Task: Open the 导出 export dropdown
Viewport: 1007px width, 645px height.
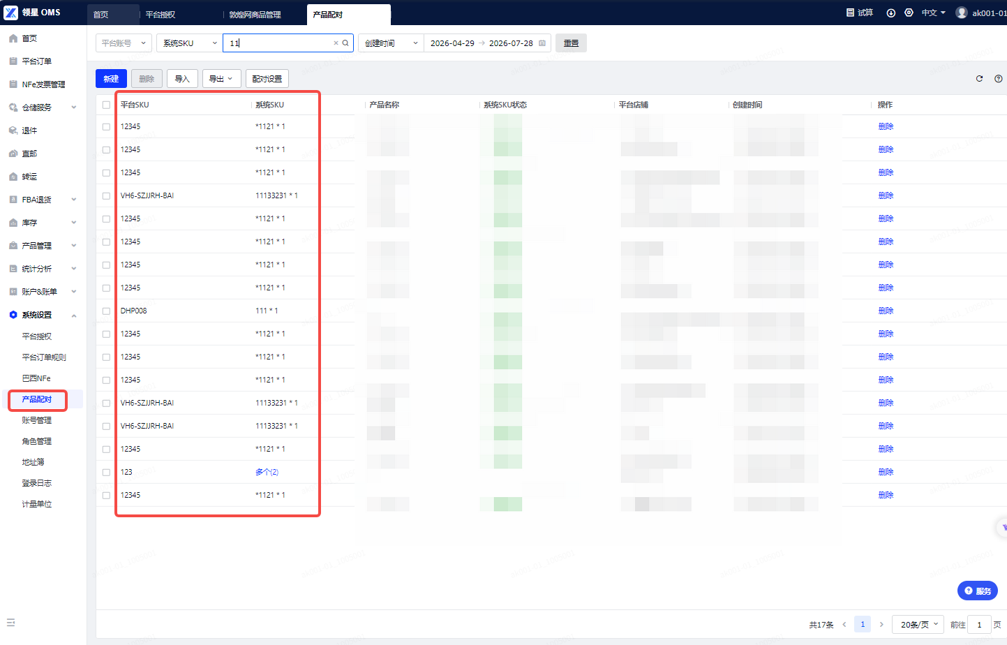Action: tap(222, 79)
